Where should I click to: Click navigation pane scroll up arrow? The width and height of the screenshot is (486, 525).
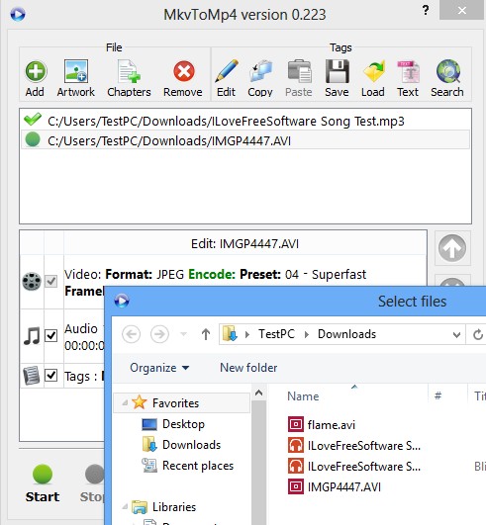coord(258,393)
